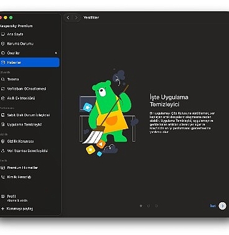Click the İleri text link
The height and width of the screenshot is (235, 229).
pyautogui.click(x=213, y=206)
